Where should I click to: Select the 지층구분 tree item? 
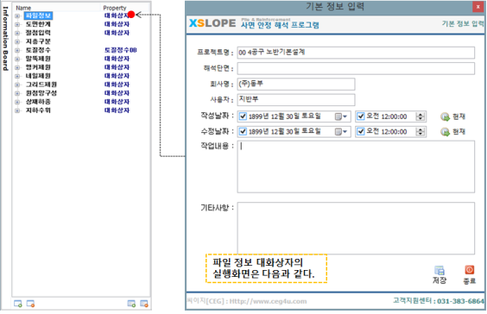[38, 41]
